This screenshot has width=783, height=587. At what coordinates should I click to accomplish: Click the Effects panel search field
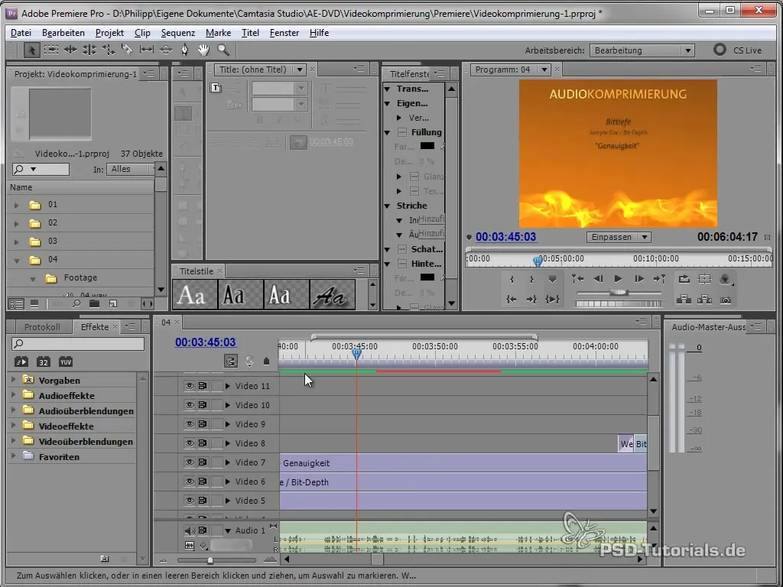click(x=79, y=343)
